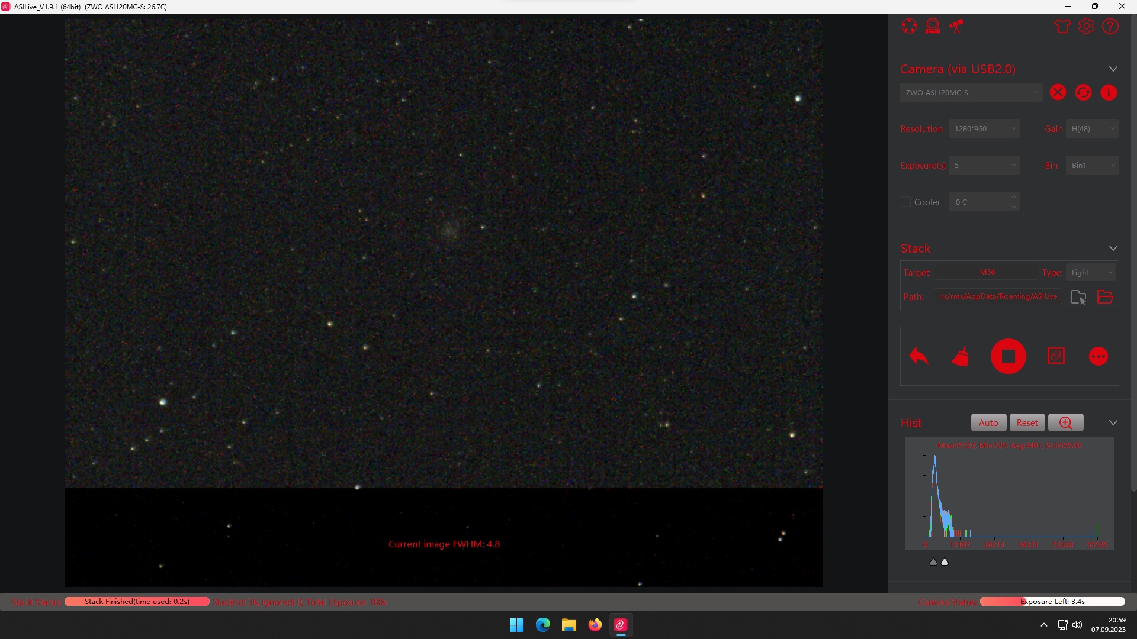This screenshot has width=1137, height=639.
Task: Open the Resolution dropdown
Action: tap(984, 128)
